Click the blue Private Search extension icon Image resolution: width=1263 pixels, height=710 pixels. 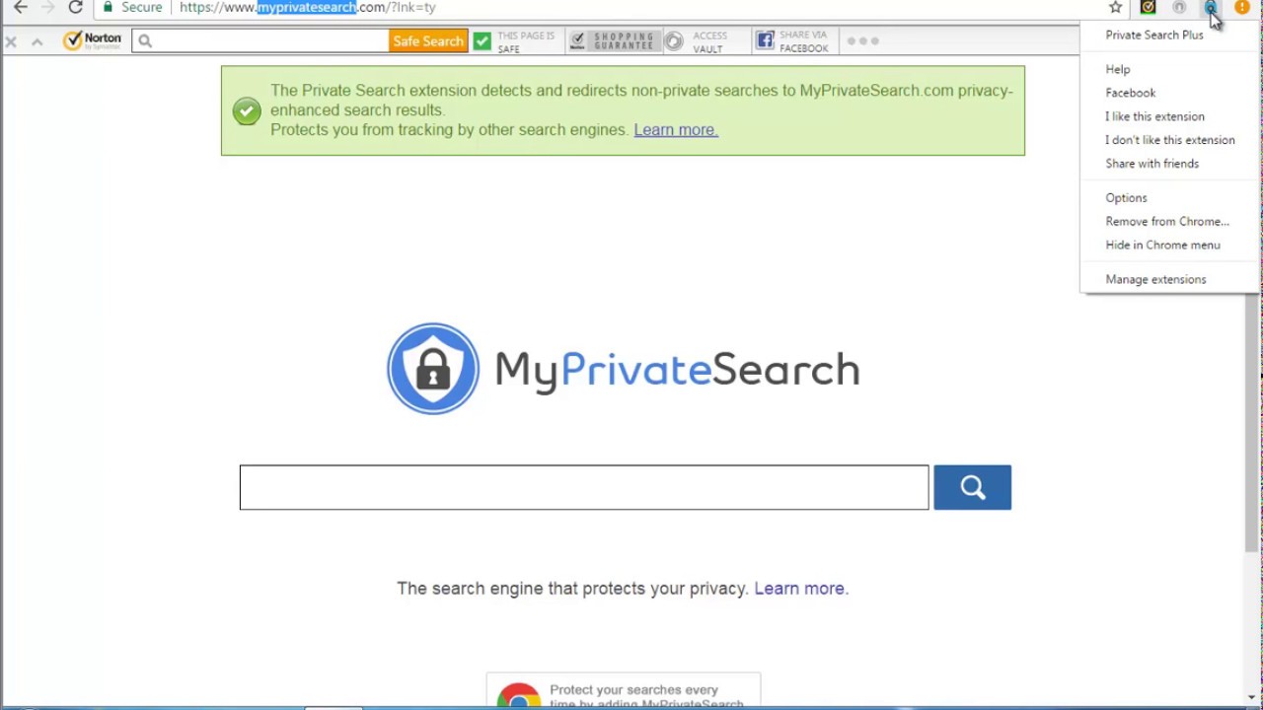point(1210,7)
